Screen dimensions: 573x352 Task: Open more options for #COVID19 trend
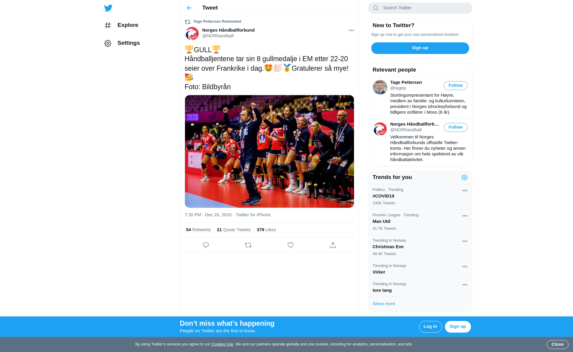click(x=465, y=191)
